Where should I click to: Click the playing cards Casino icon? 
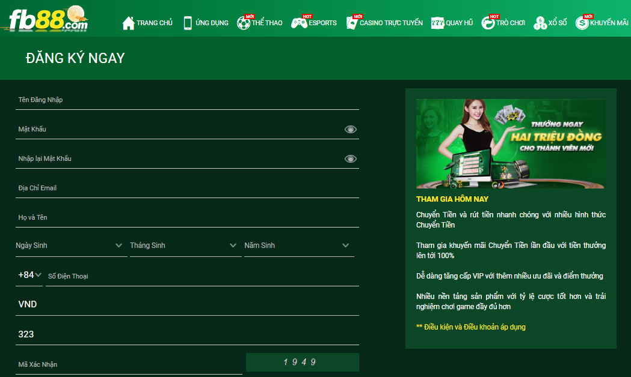tap(351, 23)
